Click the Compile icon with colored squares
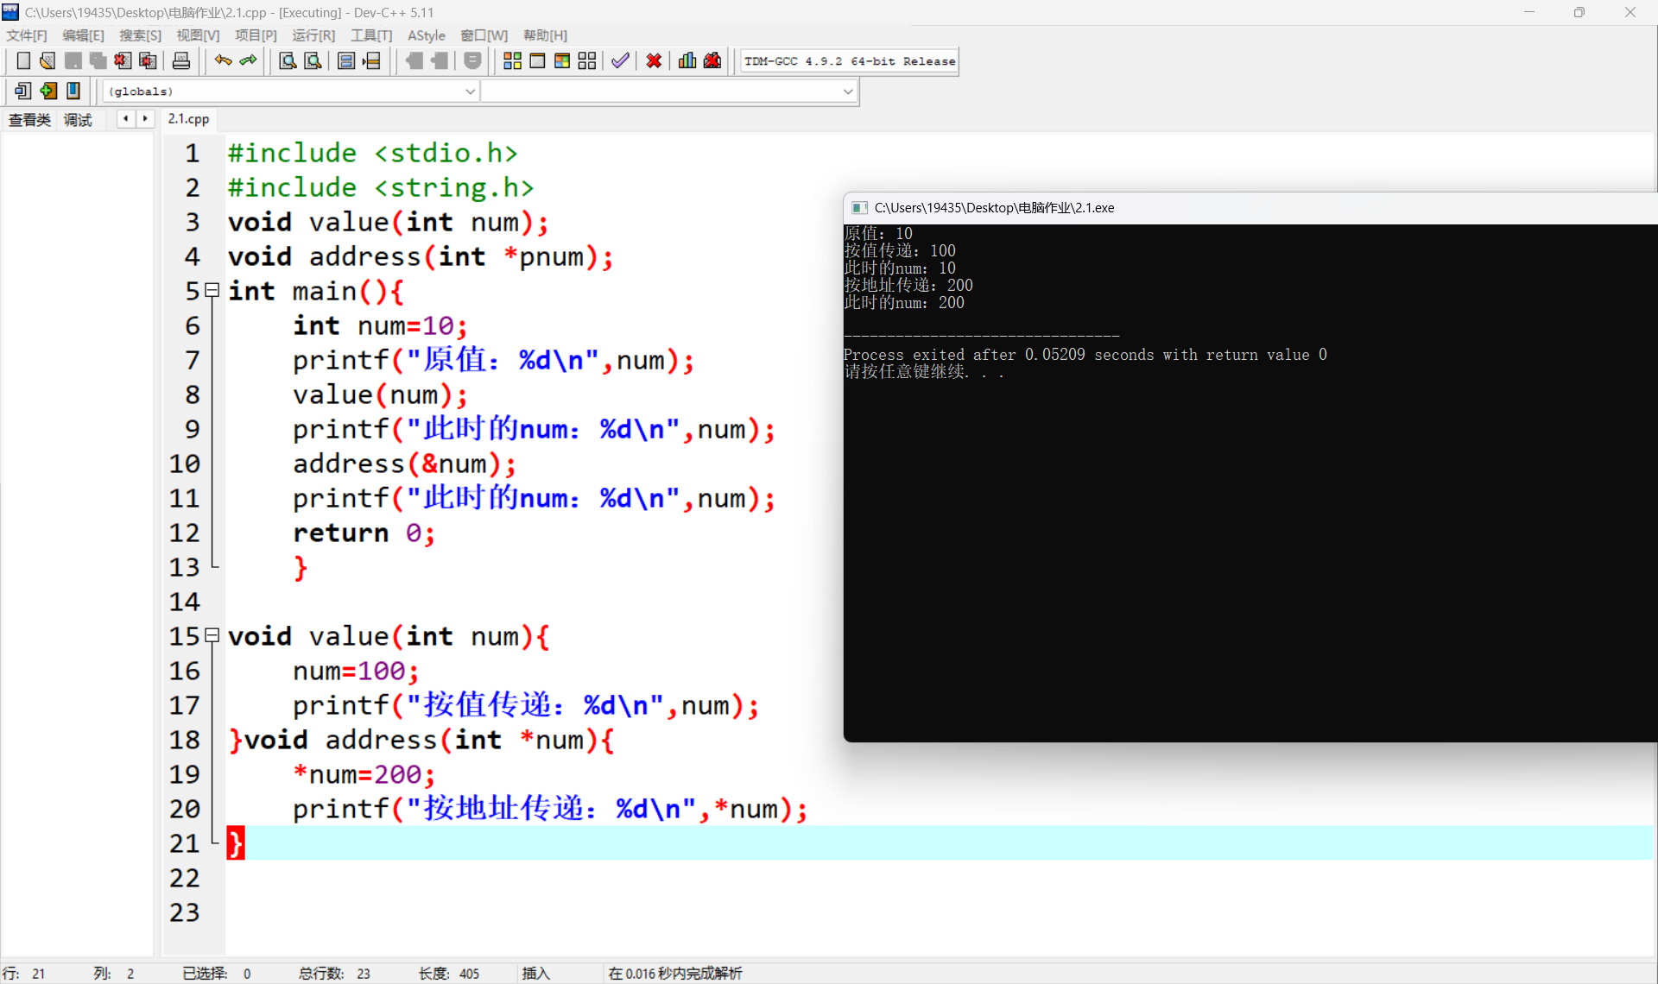The width and height of the screenshot is (1658, 984). (x=512, y=60)
